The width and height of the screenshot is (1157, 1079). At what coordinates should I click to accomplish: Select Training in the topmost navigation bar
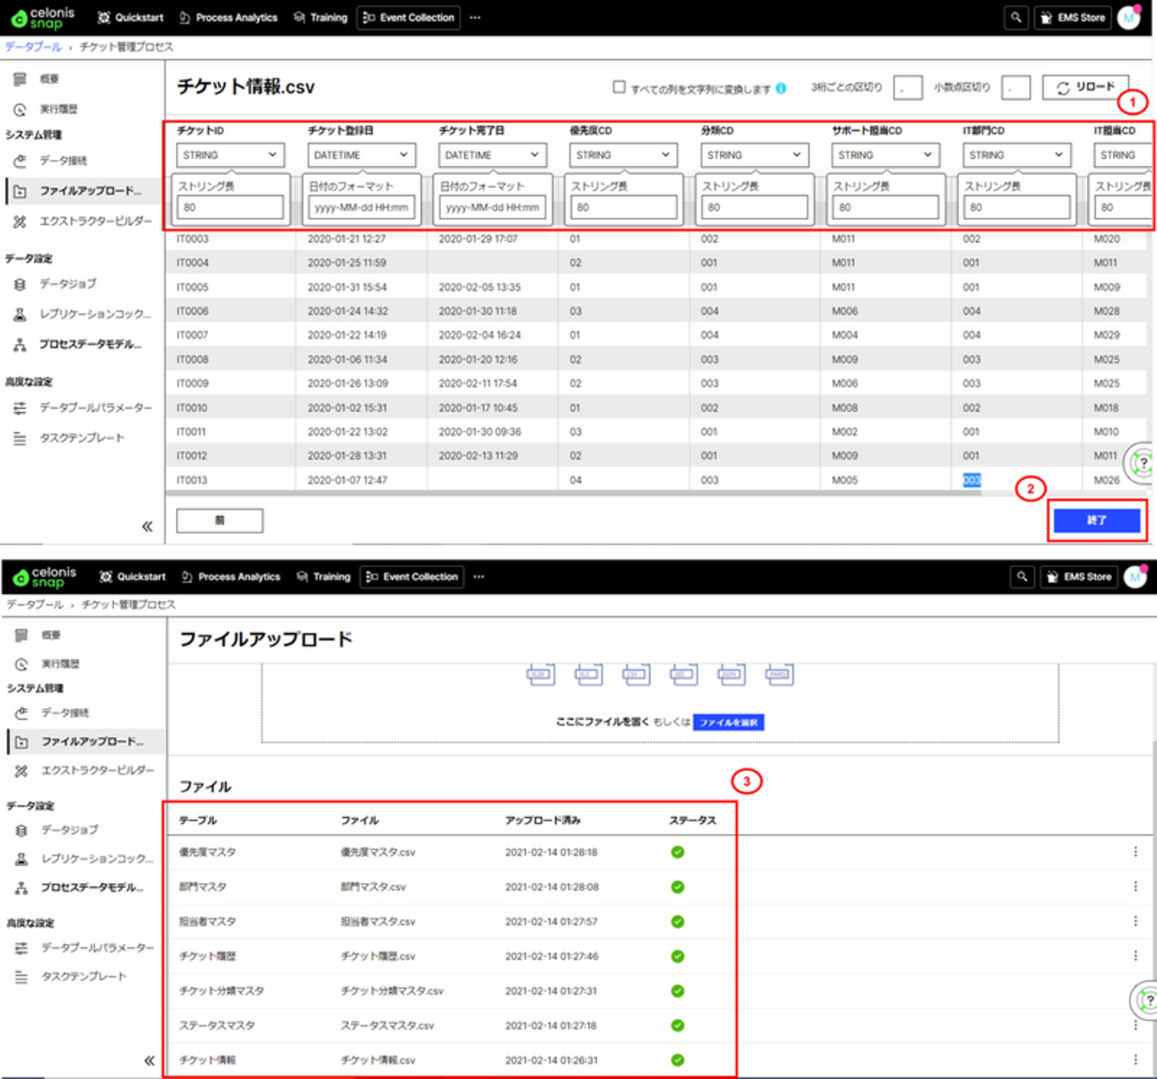(x=321, y=17)
